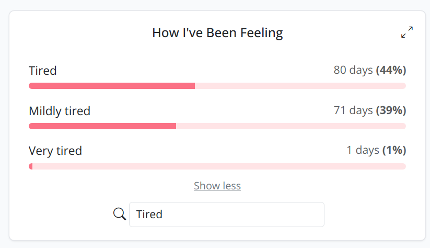Click the 80 days (44%) value
430x248 pixels.
coord(370,70)
